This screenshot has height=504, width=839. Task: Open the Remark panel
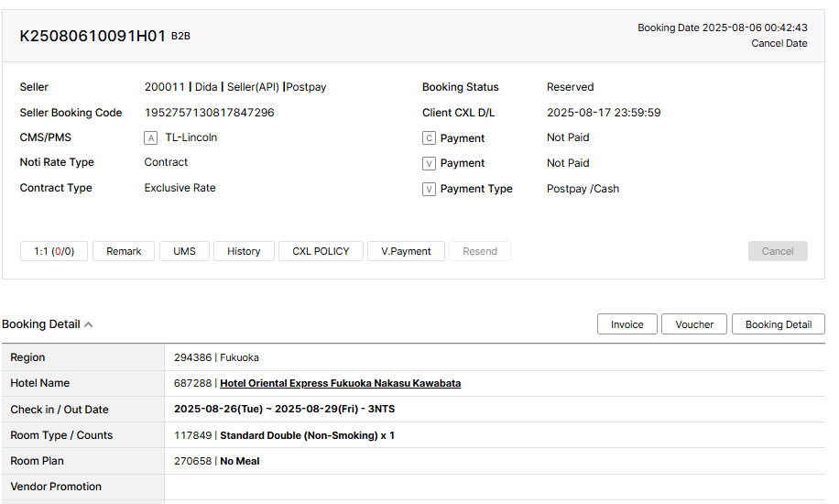click(x=124, y=251)
